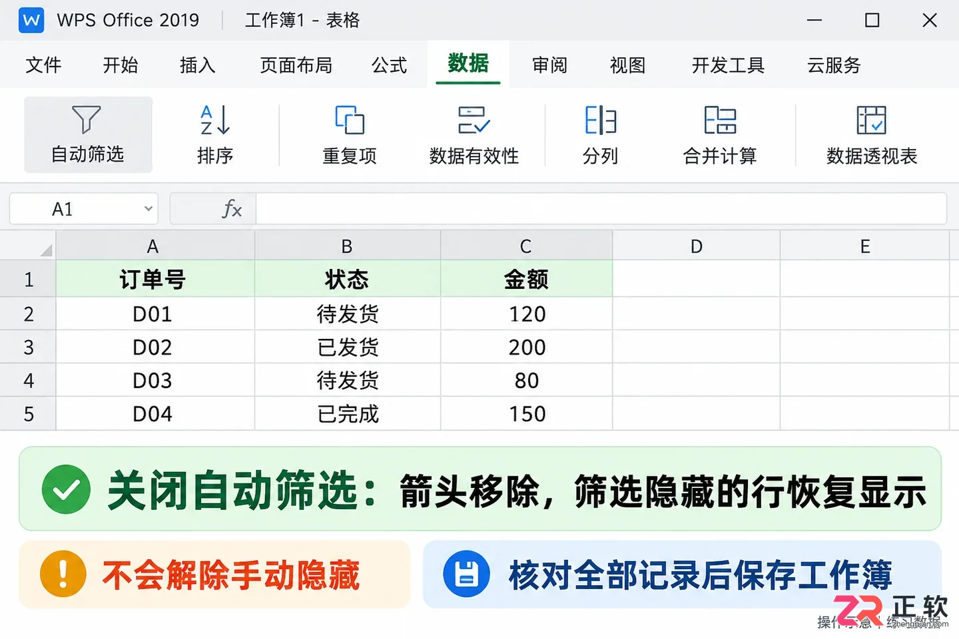Click the 状态 header cell
959x639 pixels.
coord(348,279)
